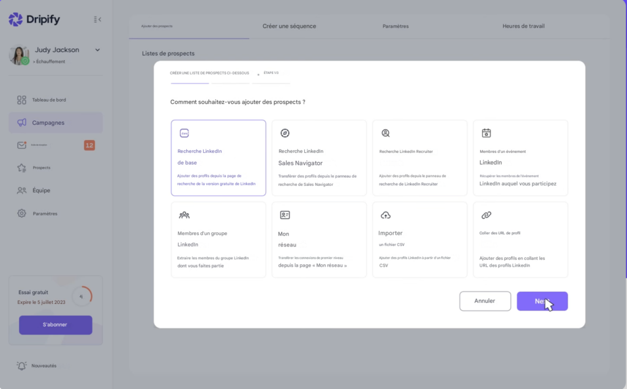The image size is (627, 389).
Task: Switch to the Créer une séquence tab
Action: [x=289, y=26]
